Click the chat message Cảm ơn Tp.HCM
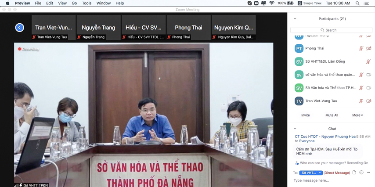This screenshot has height=187, width=375. click(327, 151)
